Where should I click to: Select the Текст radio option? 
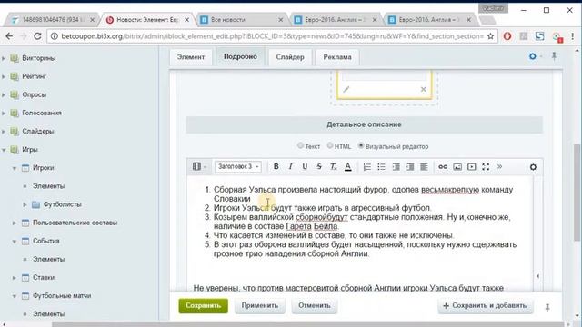point(300,145)
